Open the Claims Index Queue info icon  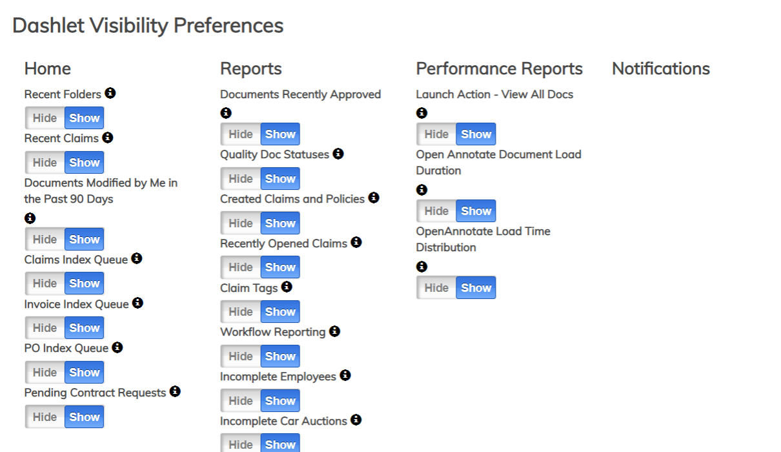137,258
